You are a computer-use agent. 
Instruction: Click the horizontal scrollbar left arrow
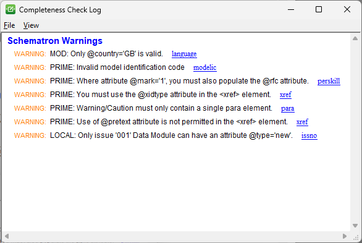coord(7,236)
